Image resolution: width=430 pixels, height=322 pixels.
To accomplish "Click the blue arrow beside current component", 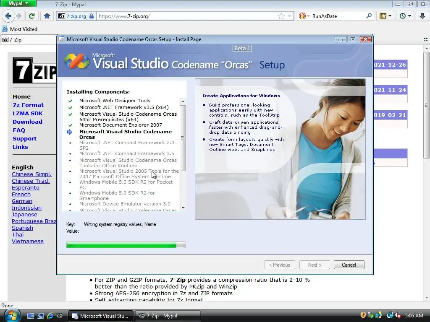I will pos(69,132).
